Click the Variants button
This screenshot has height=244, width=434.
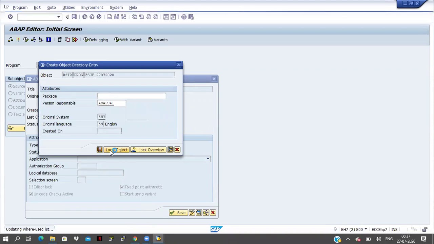[x=158, y=40]
